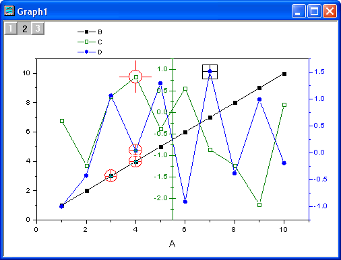Click blue dot legend symbol for D
The image size is (341, 260).
point(86,52)
